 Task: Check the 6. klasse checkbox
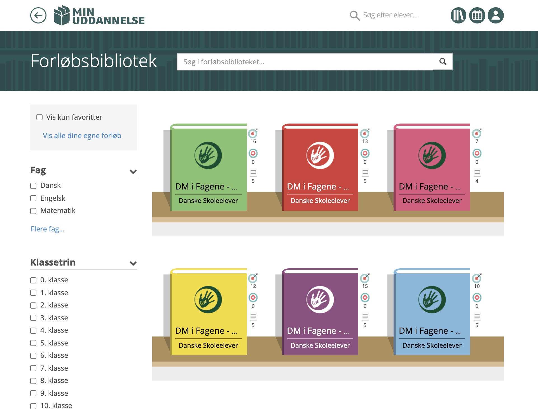click(33, 356)
